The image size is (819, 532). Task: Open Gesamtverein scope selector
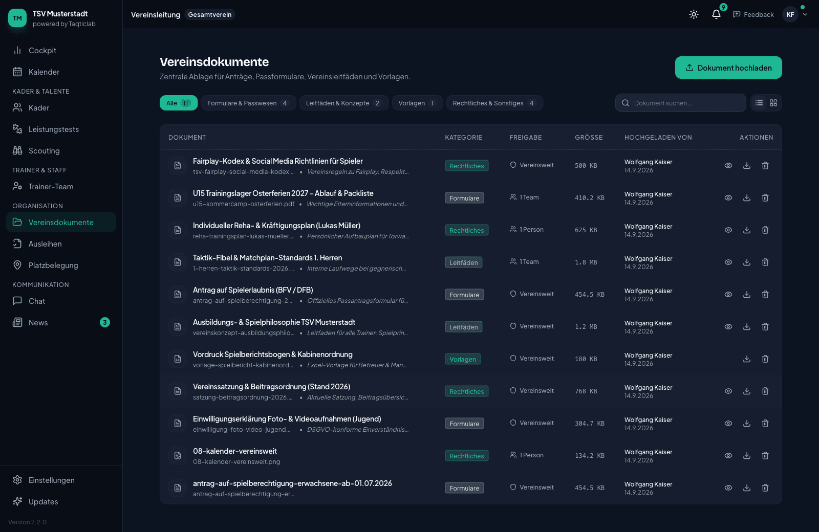click(x=210, y=14)
